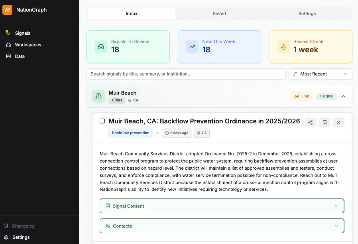The height and width of the screenshot is (244, 358).
Task: Open Data in the sidebar
Action: click(20, 56)
